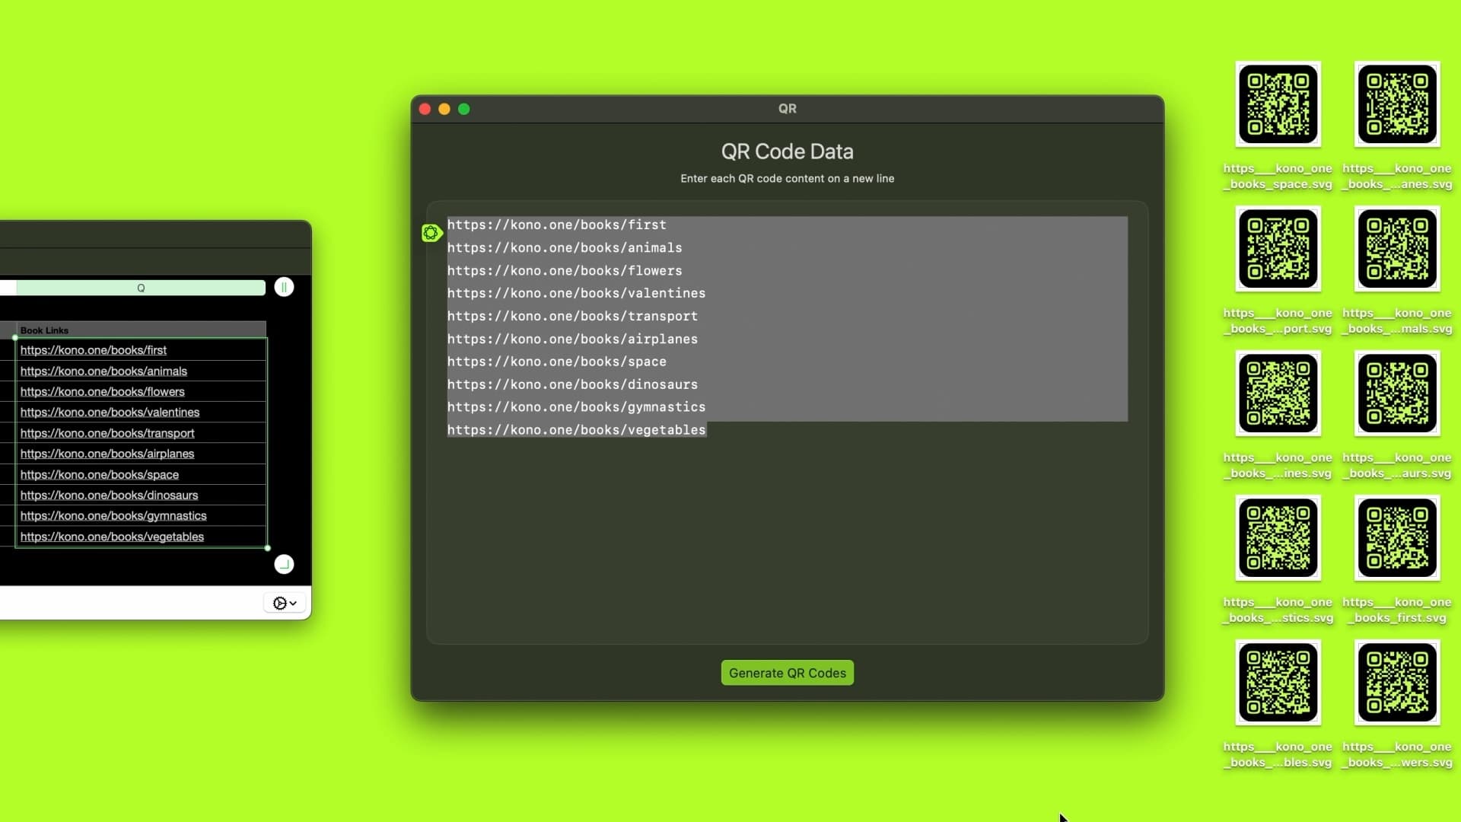Place cursor on books/animals line in QR window
1461x822 pixels.
pos(565,247)
